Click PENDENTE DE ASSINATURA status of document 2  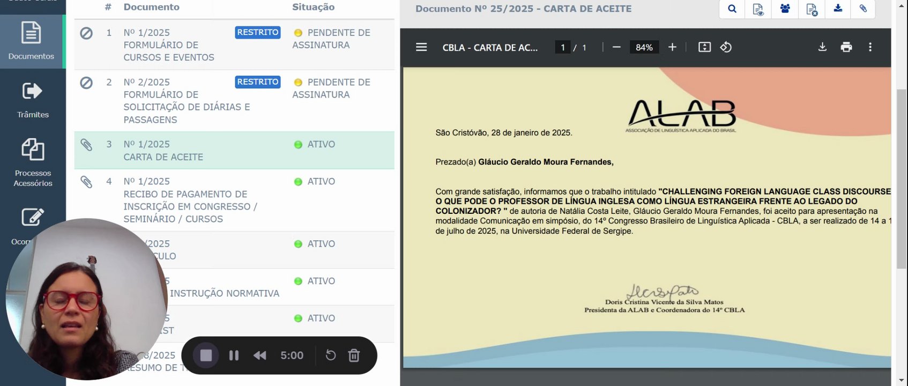[x=331, y=88]
